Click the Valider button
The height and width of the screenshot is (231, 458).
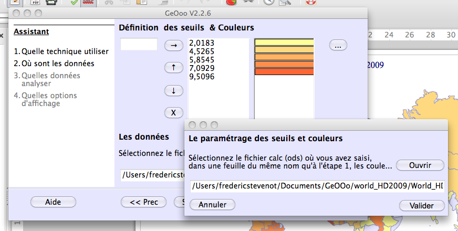421,206
